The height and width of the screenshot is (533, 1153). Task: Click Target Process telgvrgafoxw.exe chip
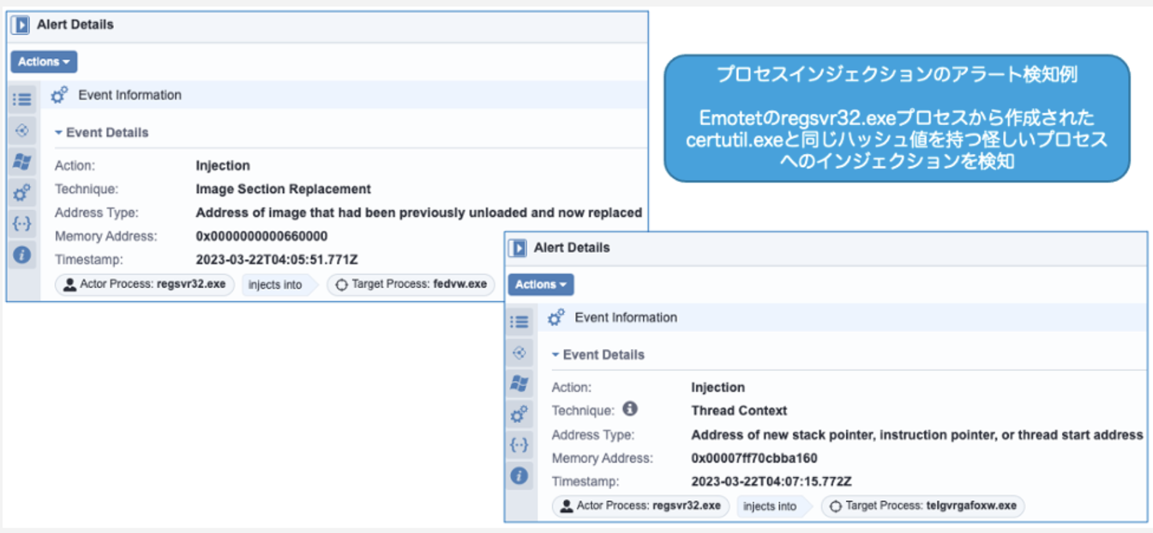click(x=923, y=506)
